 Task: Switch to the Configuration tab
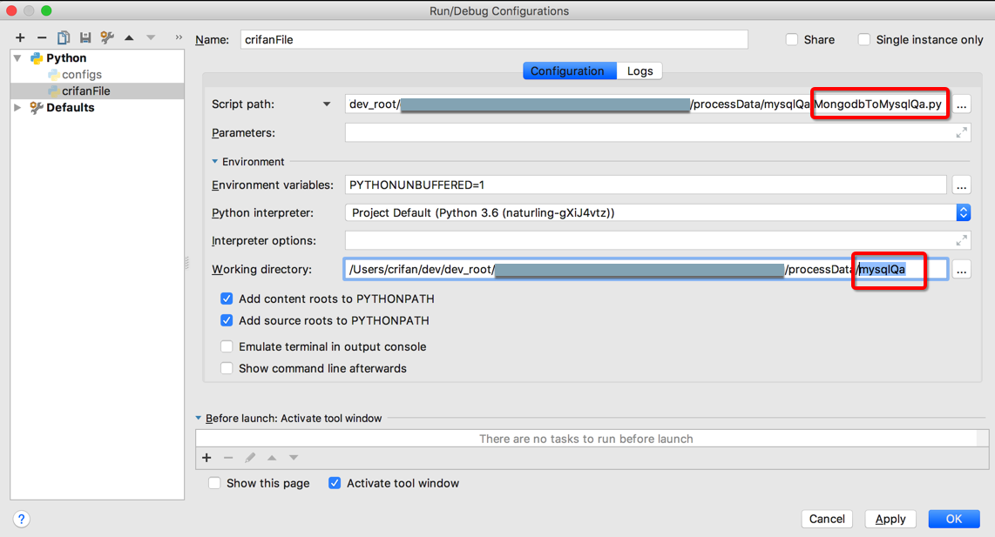569,71
